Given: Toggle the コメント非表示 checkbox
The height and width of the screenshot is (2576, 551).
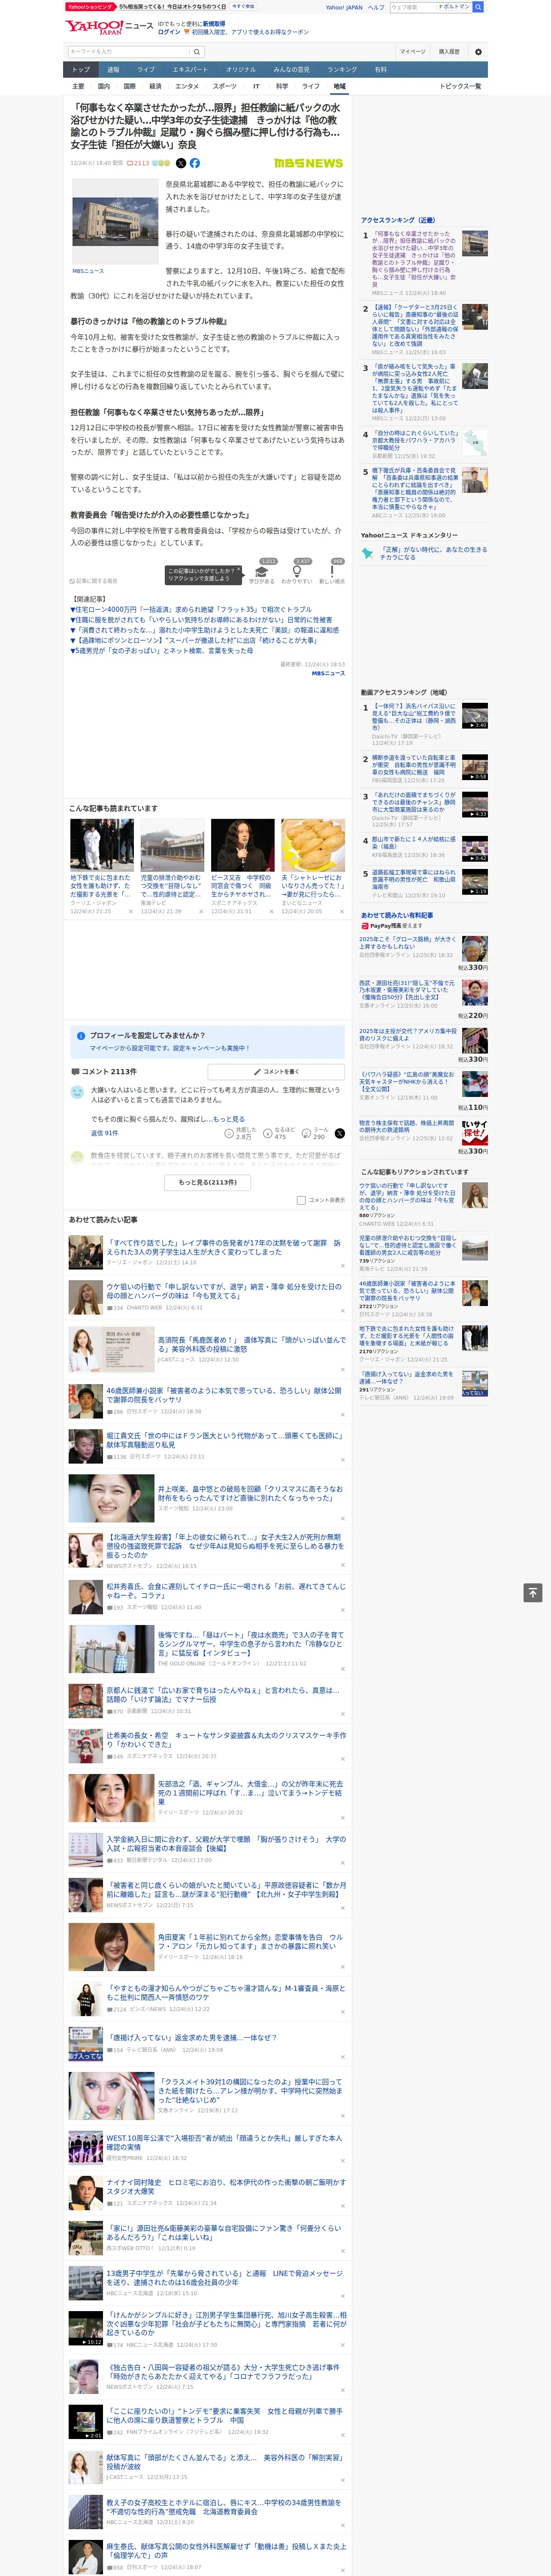Looking at the screenshot, I should (x=301, y=1200).
